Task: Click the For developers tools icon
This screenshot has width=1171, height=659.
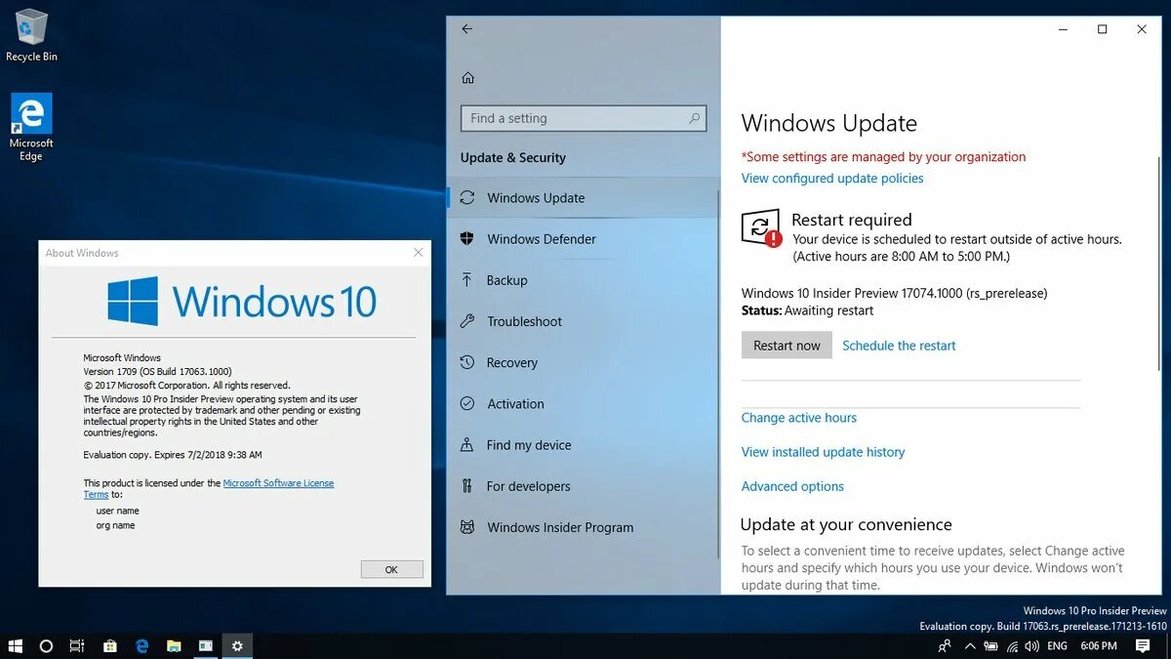Action: tap(467, 485)
